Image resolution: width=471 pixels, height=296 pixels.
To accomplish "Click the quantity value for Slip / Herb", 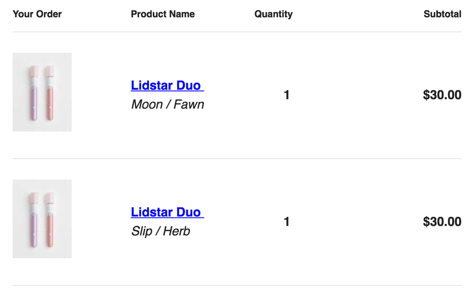I will (287, 222).
